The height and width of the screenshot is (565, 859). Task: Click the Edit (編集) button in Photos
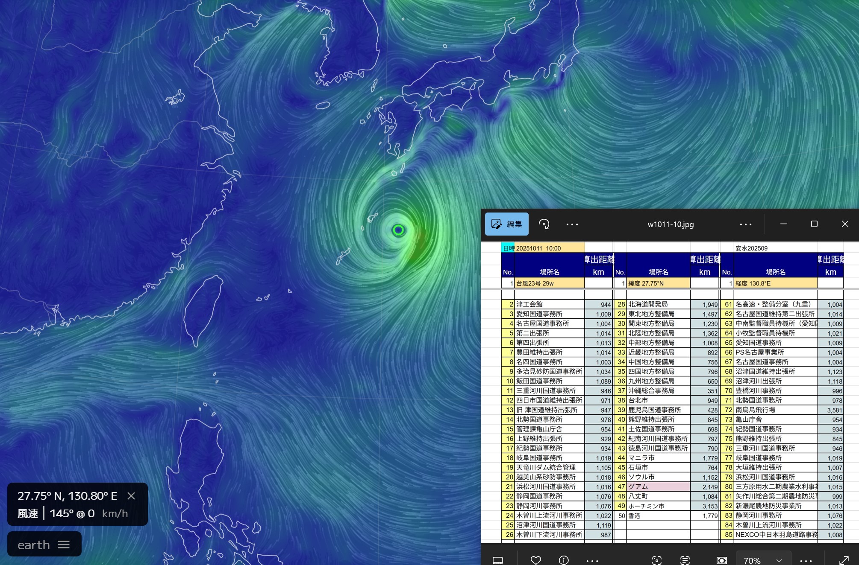(506, 224)
